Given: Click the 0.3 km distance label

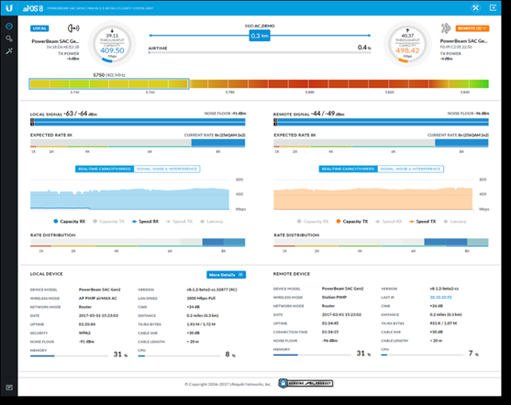Looking at the screenshot, I should click(x=260, y=36).
